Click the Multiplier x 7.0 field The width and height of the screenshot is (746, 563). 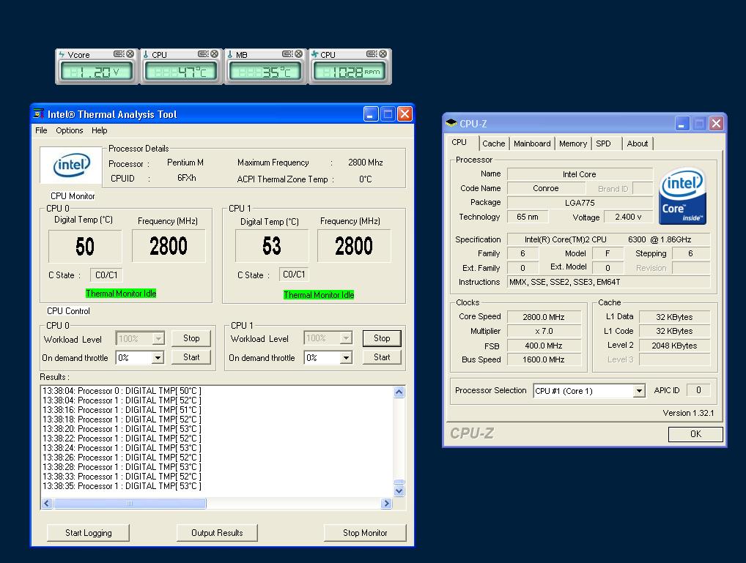point(544,331)
